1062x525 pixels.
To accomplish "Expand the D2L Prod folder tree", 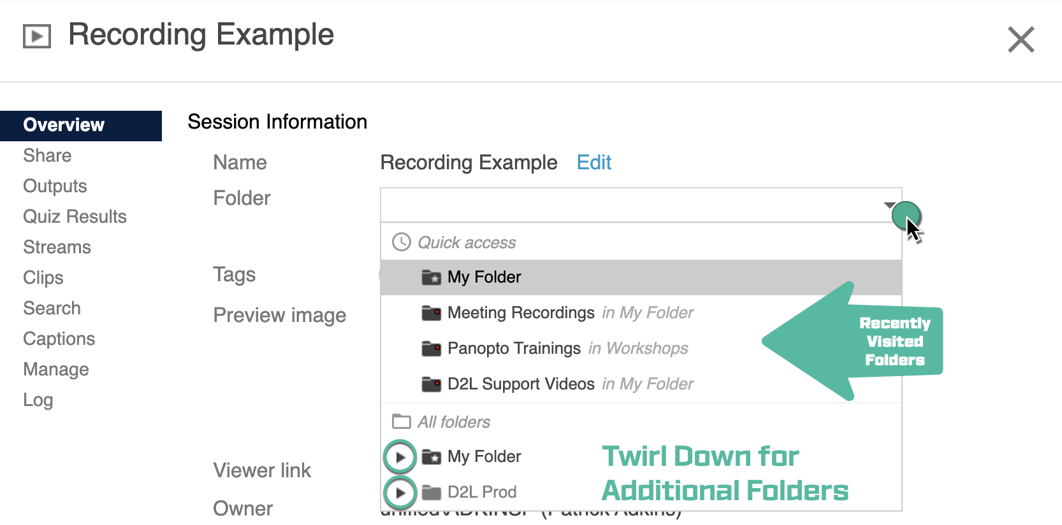I will click(x=400, y=493).
